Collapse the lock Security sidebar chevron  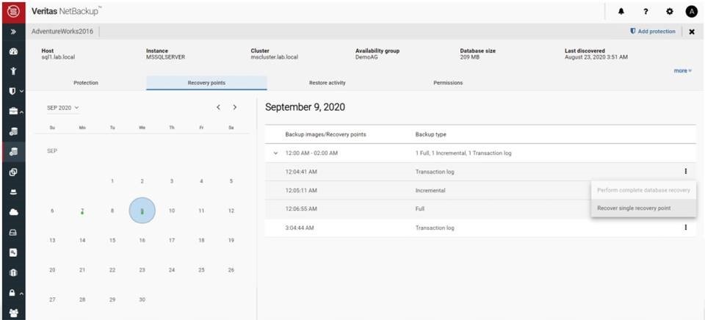21,294
